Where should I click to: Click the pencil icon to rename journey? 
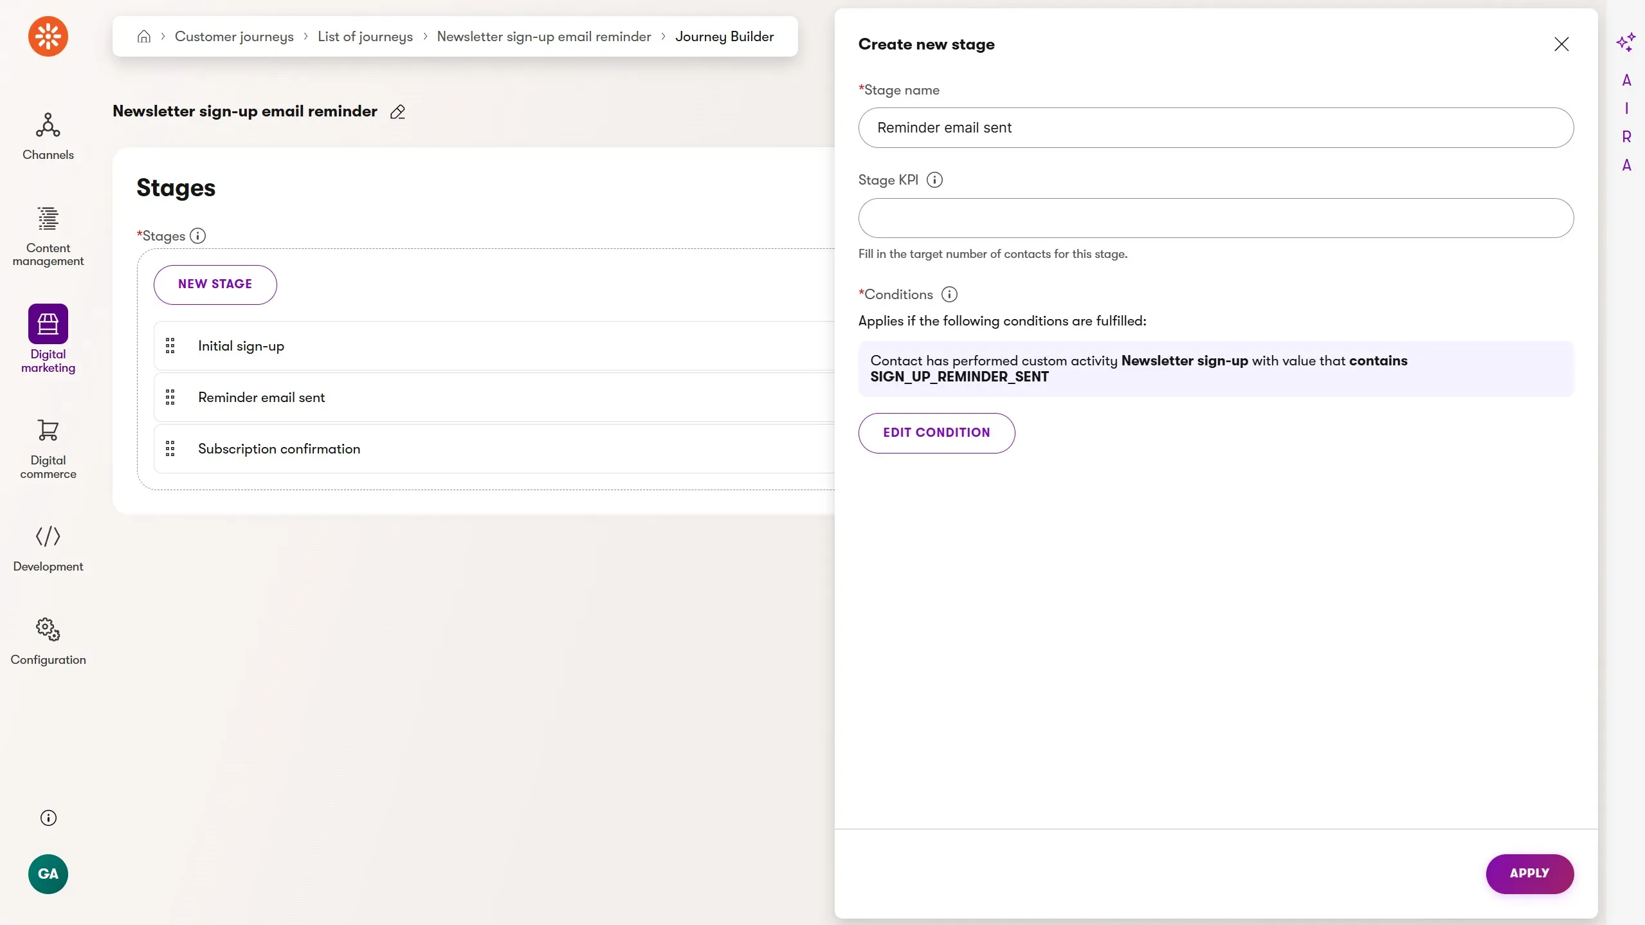coord(397,112)
